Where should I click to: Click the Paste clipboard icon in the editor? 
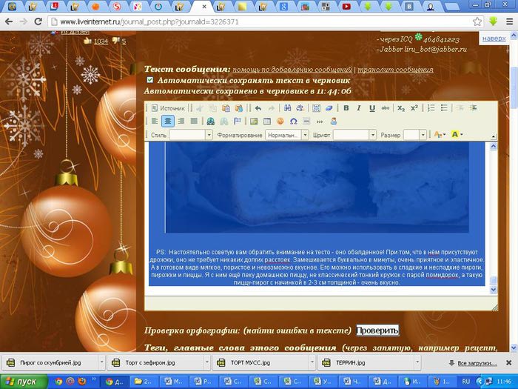point(226,108)
